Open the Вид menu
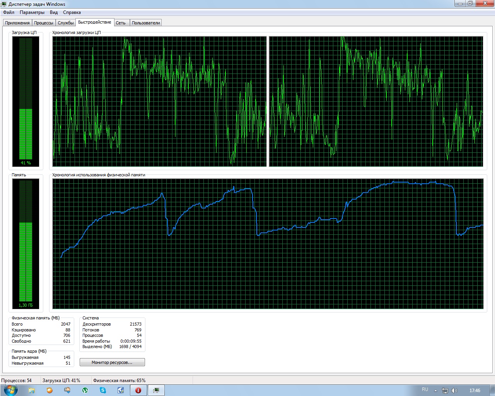 coord(54,12)
